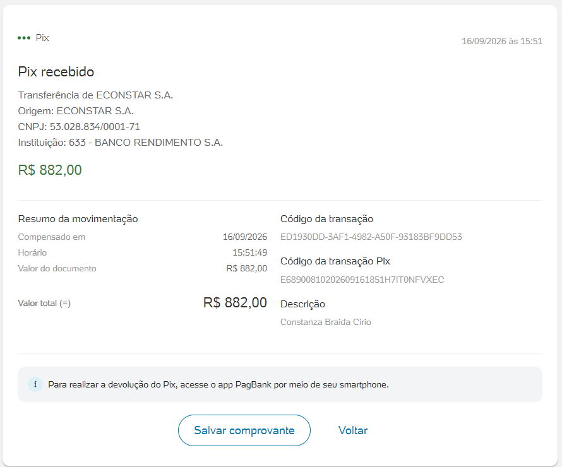
Task: Click the Valor total R$ 882,00 figure
Action: point(235,303)
